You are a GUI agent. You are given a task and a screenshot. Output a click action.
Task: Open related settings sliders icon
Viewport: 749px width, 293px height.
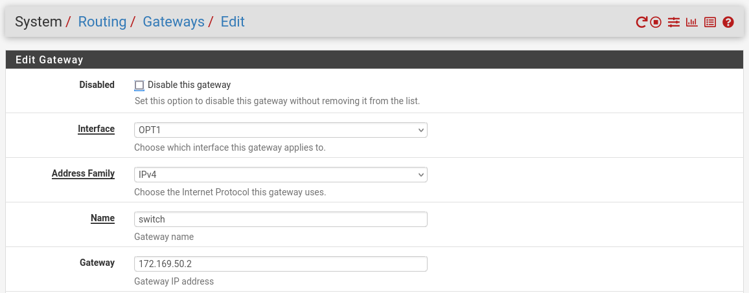tap(674, 22)
